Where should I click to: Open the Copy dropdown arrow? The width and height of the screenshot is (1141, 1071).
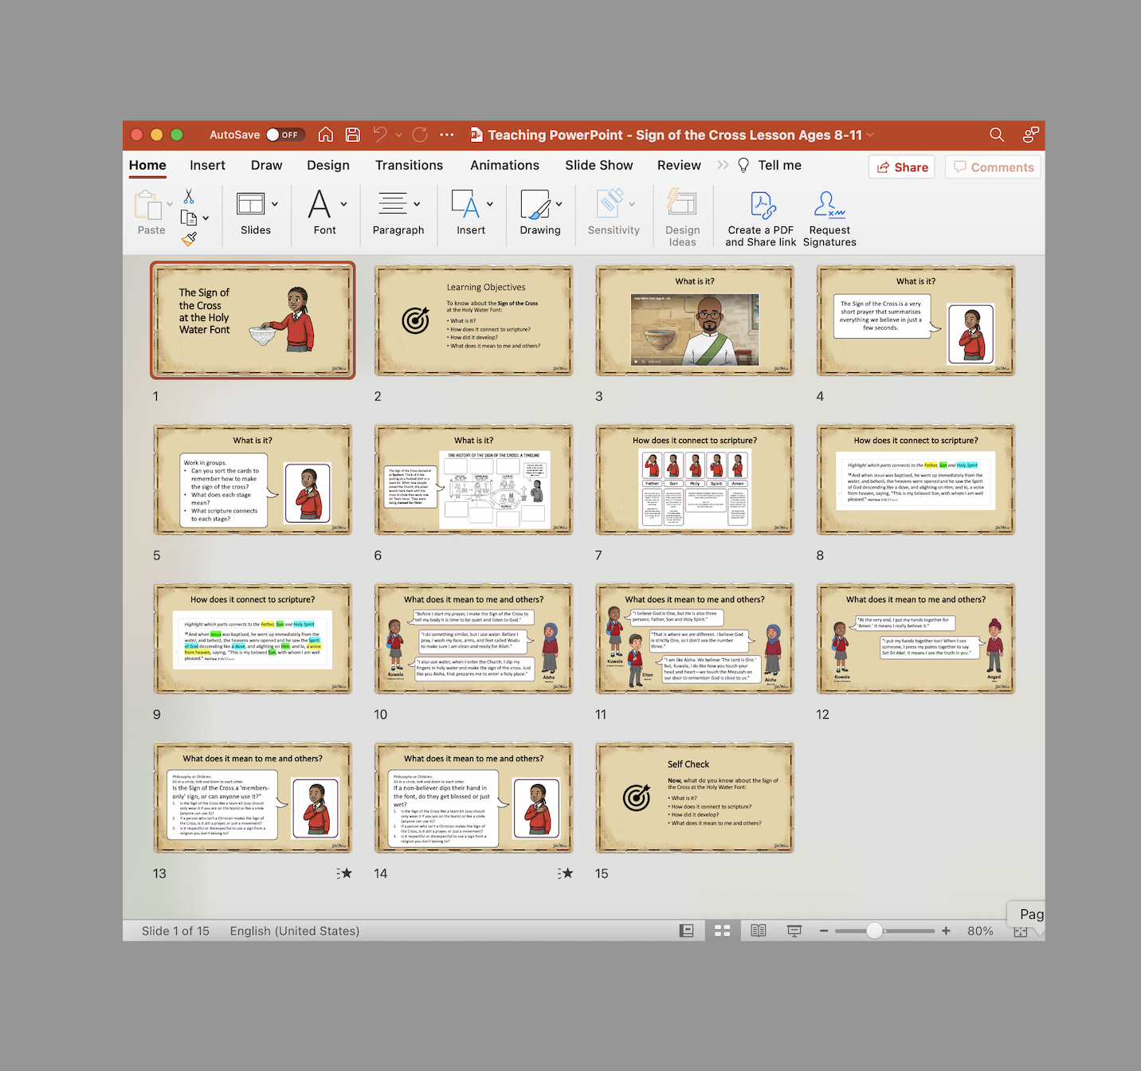click(206, 218)
